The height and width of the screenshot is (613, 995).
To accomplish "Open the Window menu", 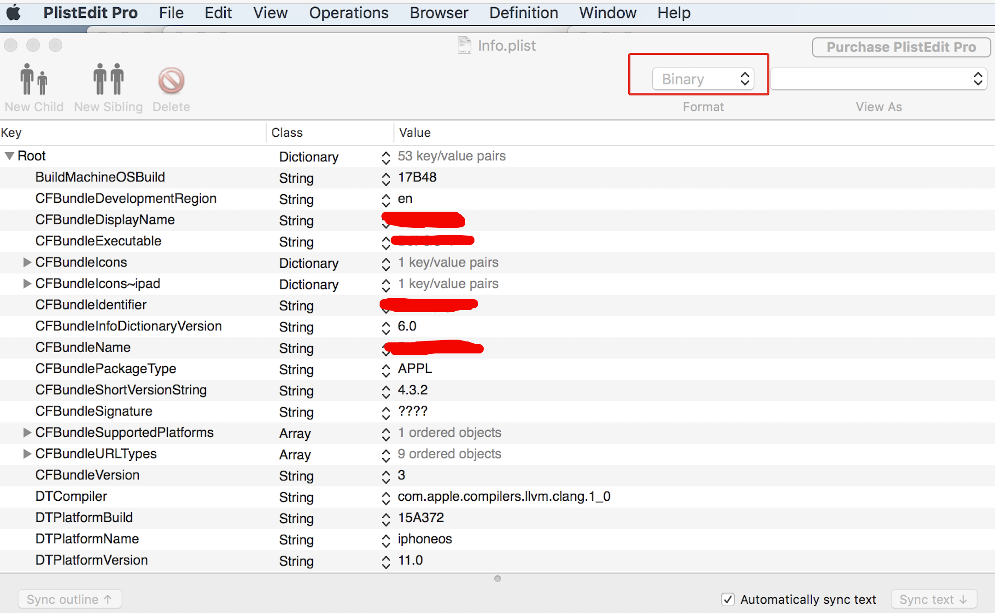I will point(608,12).
